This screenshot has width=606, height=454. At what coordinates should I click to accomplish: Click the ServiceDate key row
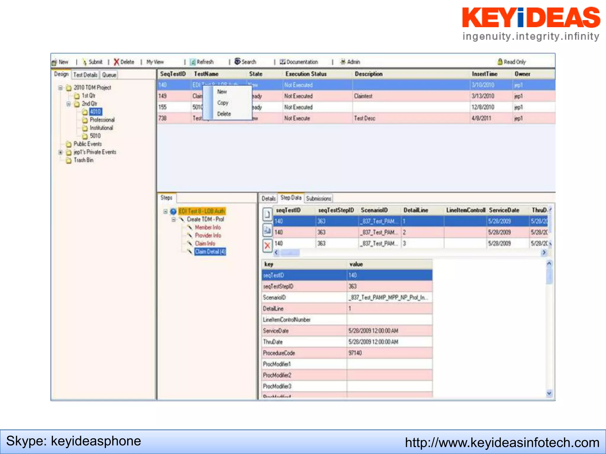[x=347, y=331]
